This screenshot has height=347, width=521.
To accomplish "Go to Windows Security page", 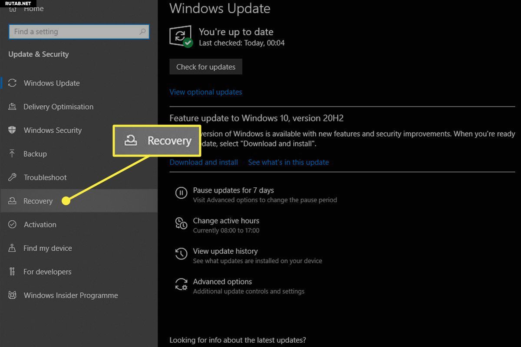I will click(79, 130).
